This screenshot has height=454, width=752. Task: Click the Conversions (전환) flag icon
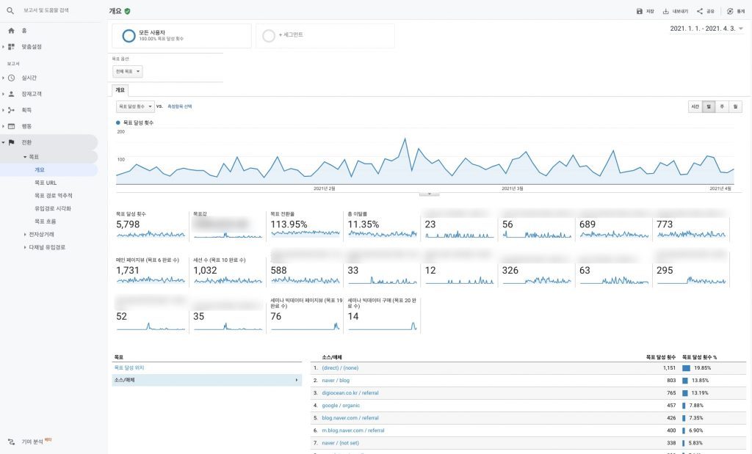pos(11,142)
